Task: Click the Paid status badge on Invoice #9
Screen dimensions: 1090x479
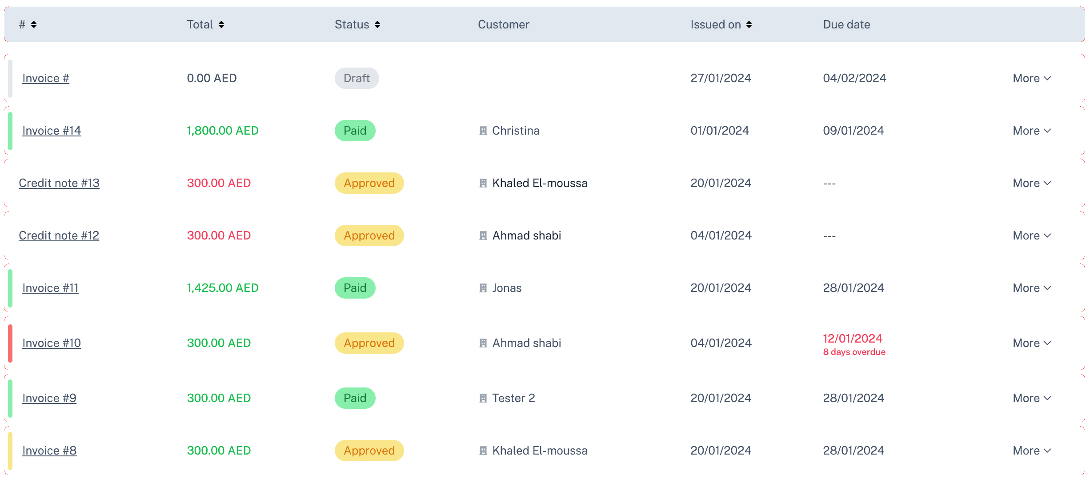Action: pos(355,398)
